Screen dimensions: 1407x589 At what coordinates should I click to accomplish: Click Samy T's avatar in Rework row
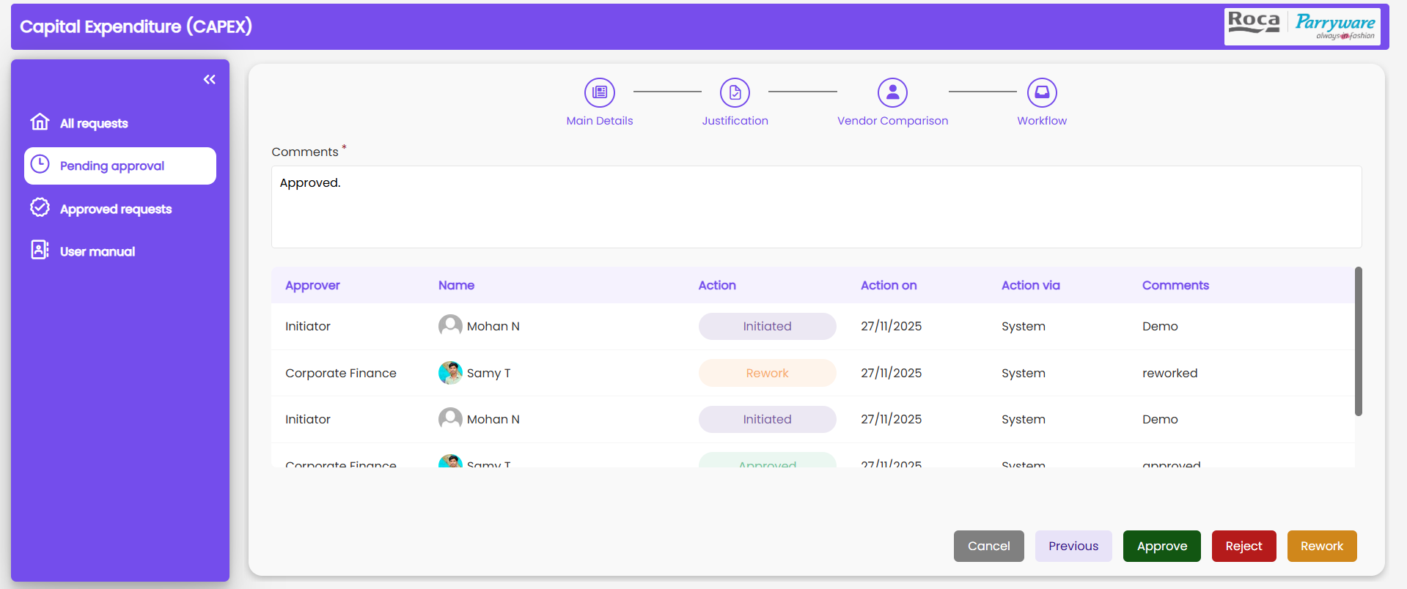pyautogui.click(x=450, y=373)
